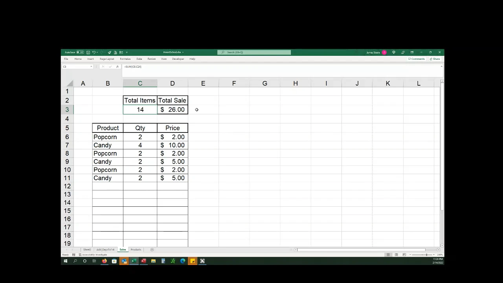Screen dimensions: 503x283
Task: Switch to the Home ribbon tab
Action: 78,59
